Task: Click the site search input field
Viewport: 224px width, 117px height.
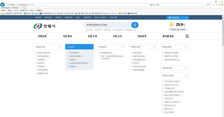Action: coord(108,25)
